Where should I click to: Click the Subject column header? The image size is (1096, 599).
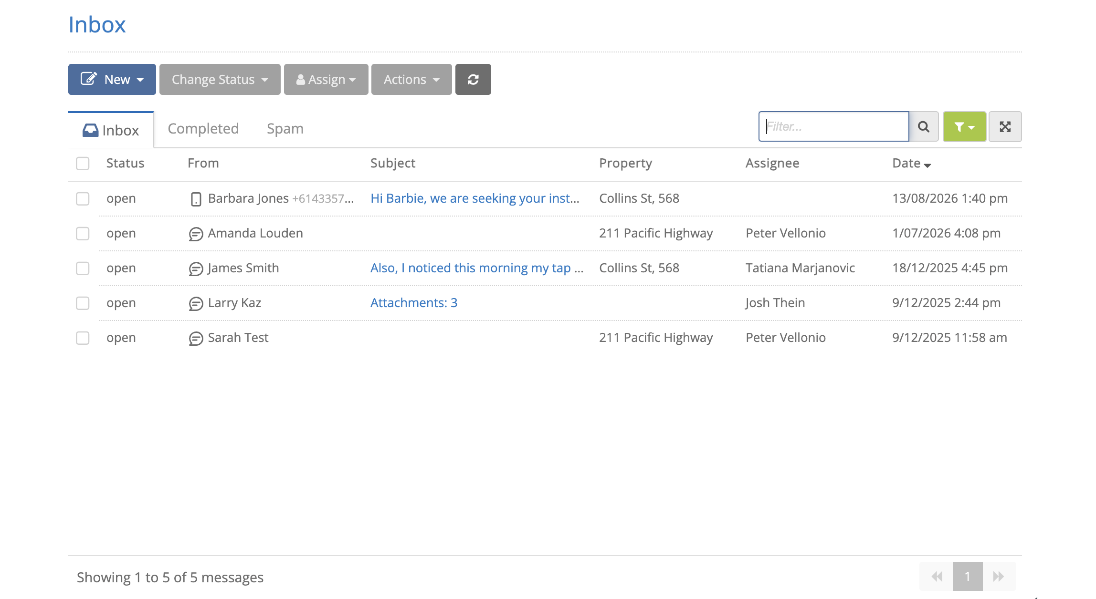tap(393, 163)
